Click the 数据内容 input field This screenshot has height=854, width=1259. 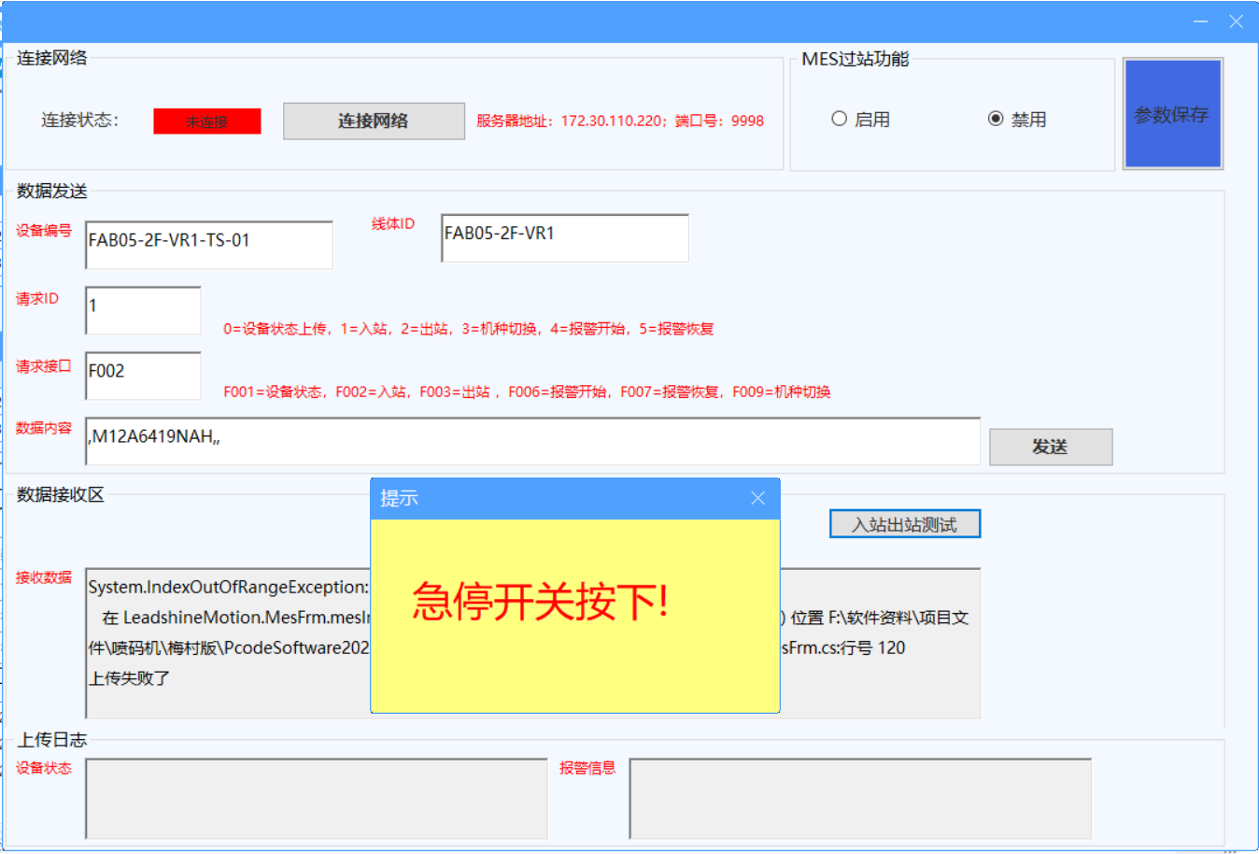(532, 441)
